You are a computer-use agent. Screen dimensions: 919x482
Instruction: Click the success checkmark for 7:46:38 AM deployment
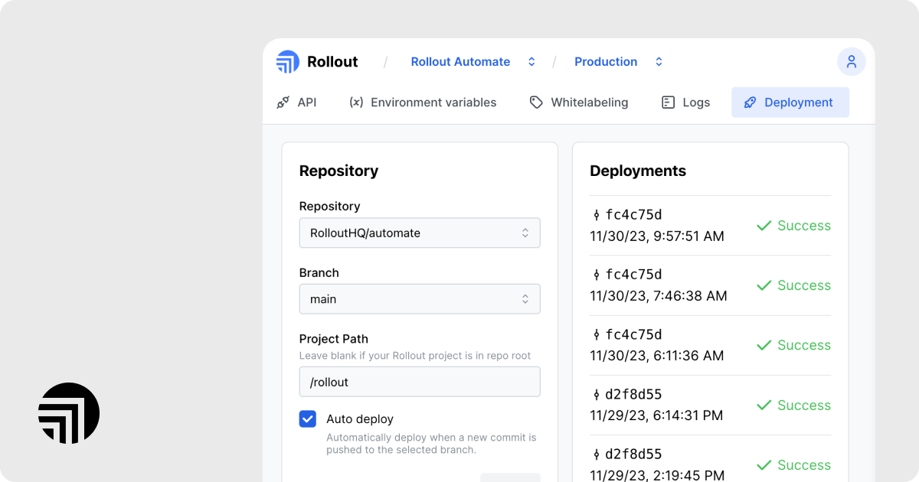point(764,285)
